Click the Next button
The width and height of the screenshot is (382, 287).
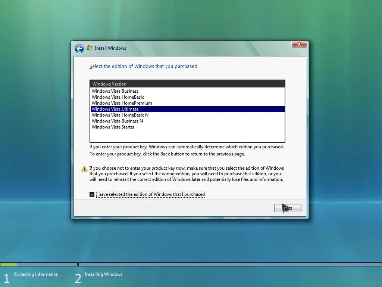(x=288, y=208)
